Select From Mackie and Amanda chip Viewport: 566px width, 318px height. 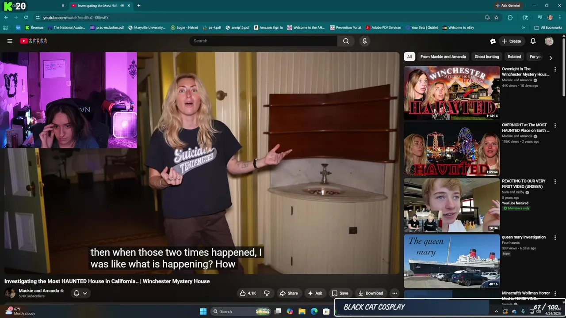443,57
